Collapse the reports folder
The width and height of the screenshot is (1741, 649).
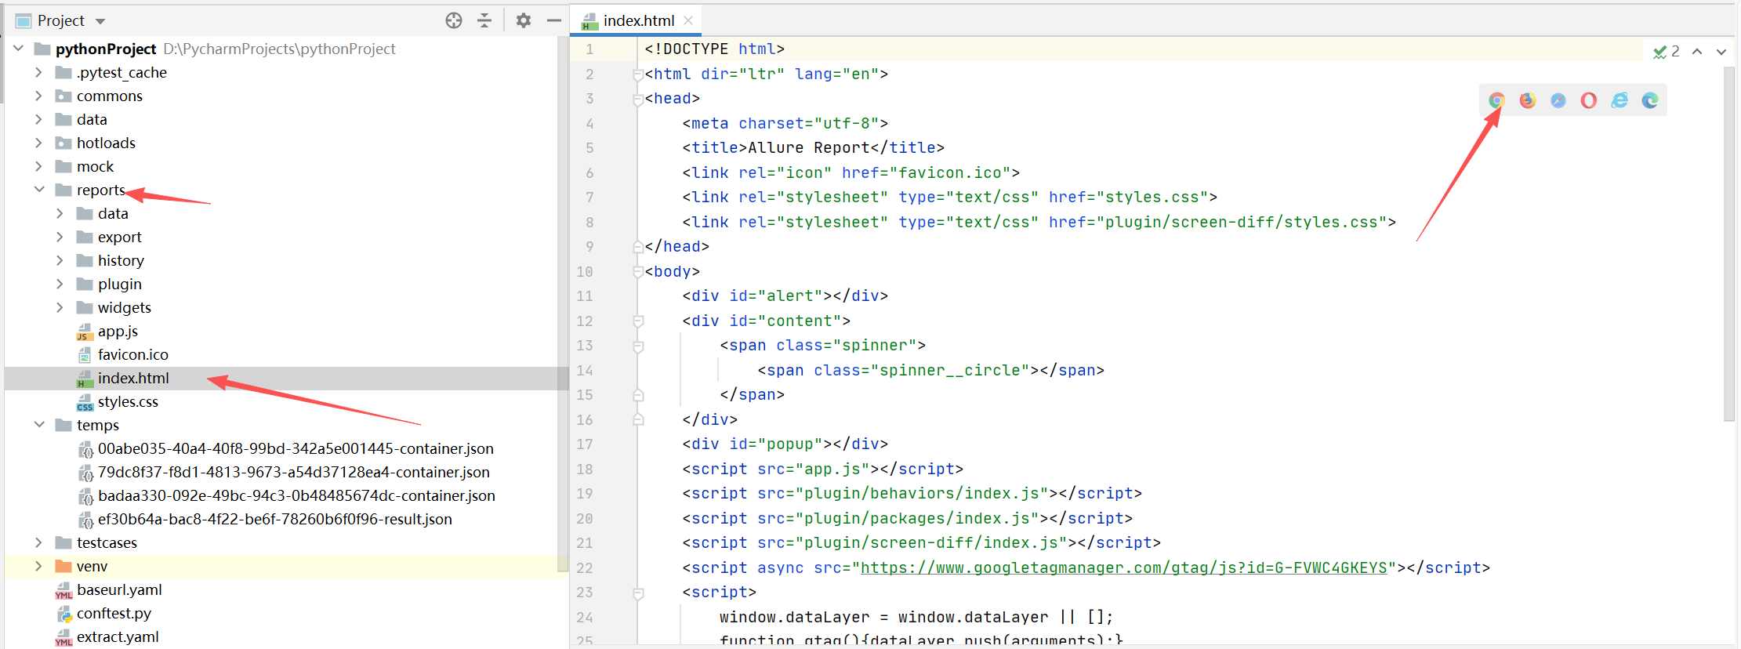click(x=39, y=190)
